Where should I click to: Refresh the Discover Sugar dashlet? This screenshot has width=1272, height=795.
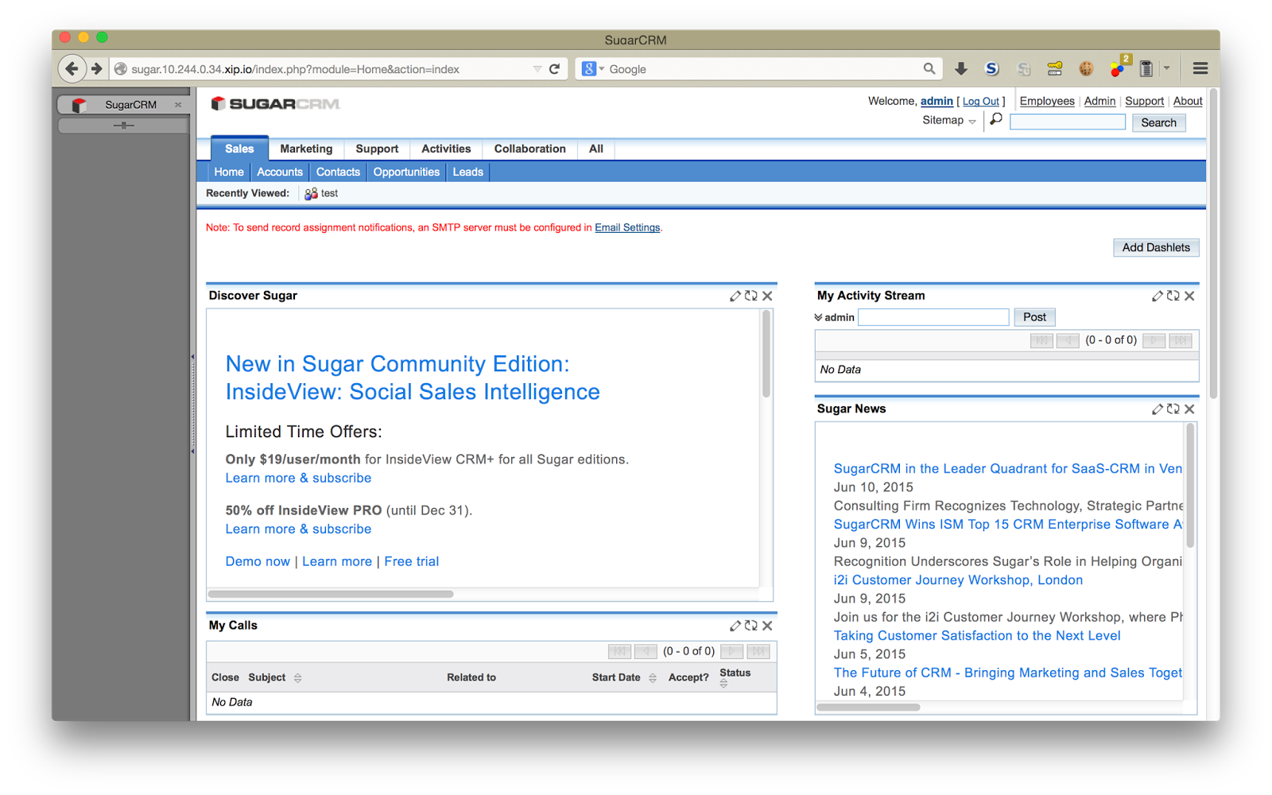[751, 296]
